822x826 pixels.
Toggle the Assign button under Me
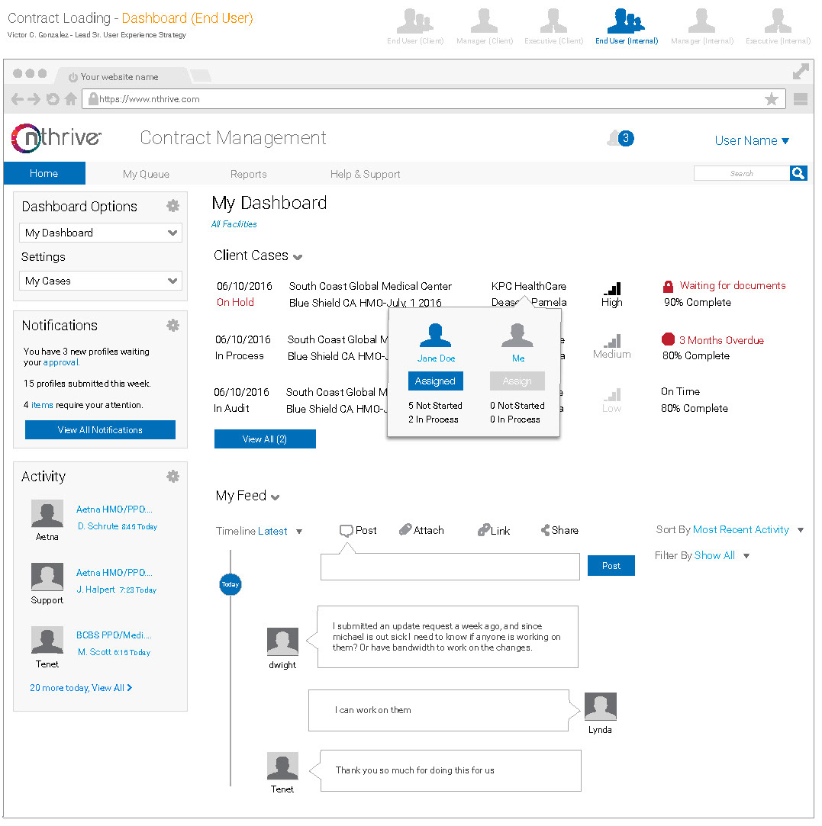[517, 381]
